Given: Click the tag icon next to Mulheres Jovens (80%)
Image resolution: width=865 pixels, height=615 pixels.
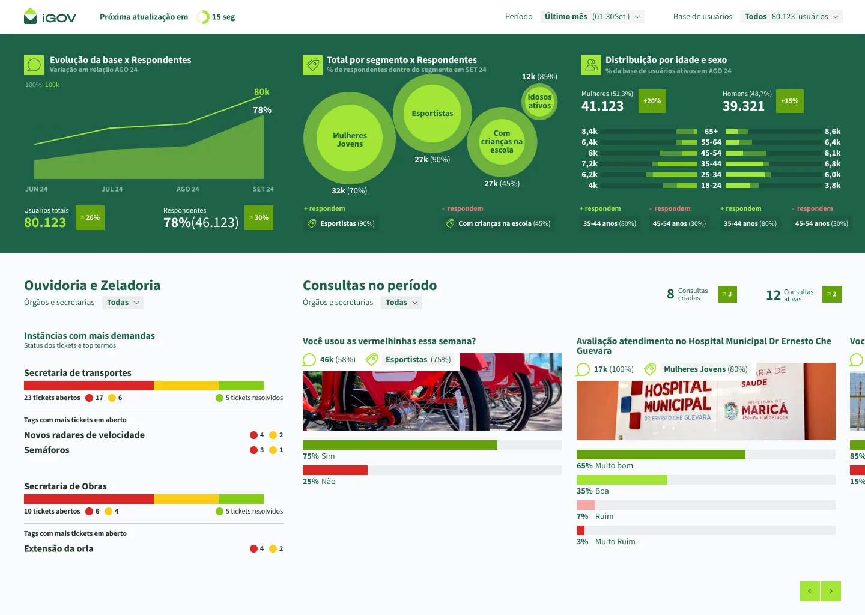Looking at the screenshot, I should pyautogui.click(x=650, y=369).
